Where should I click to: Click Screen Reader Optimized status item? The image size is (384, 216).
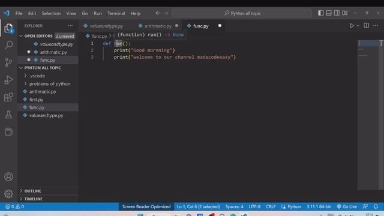click(x=146, y=206)
